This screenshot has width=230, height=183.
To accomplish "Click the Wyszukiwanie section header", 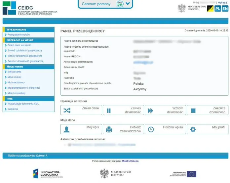I will [x=29, y=29].
